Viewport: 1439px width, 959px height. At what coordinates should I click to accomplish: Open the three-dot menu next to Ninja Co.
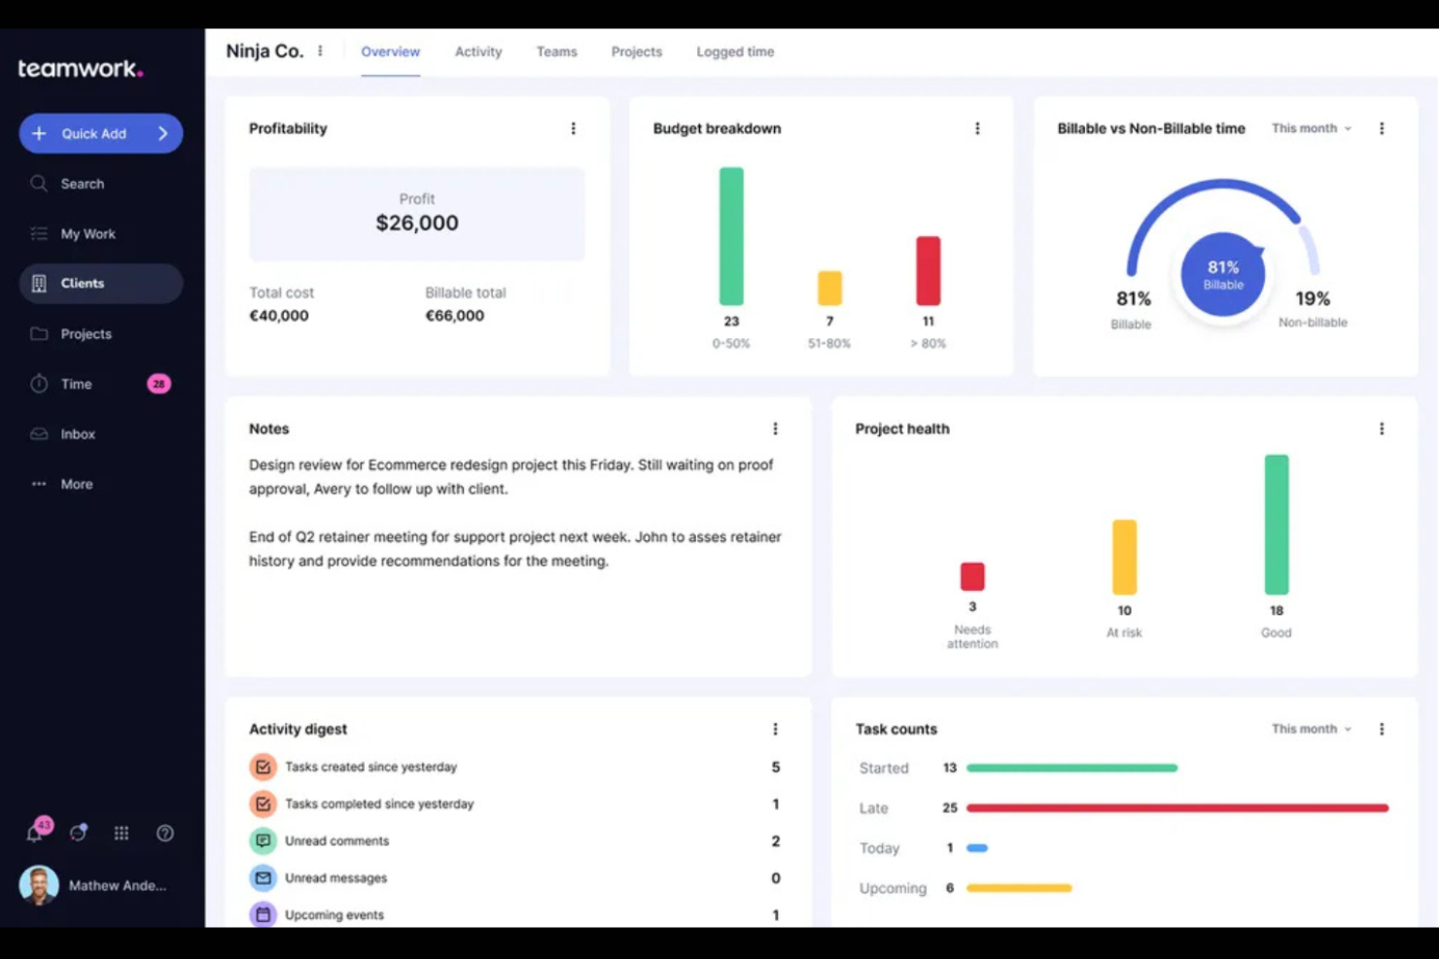tap(321, 51)
